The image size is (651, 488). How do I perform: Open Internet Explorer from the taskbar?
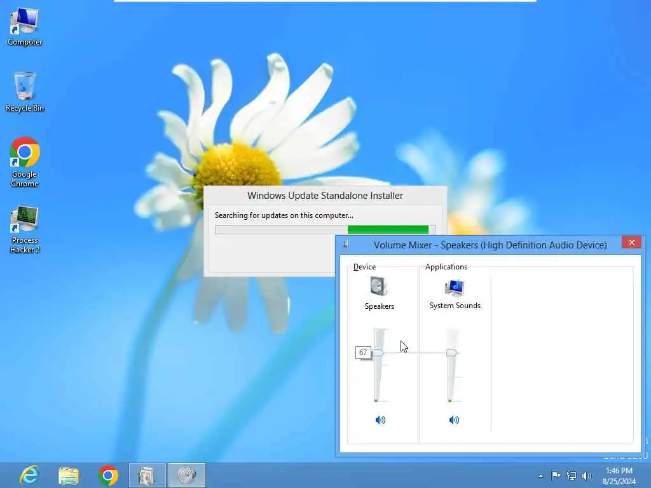pyautogui.click(x=29, y=475)
